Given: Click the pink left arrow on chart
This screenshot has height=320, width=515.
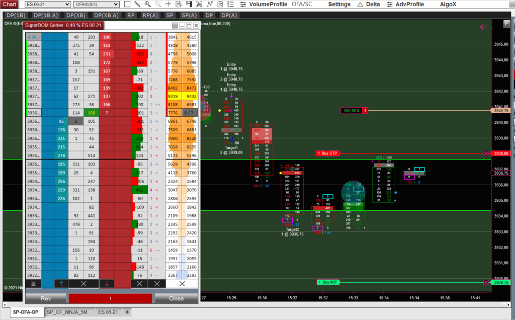Looking at the screenshot, I should coord(483,27).
